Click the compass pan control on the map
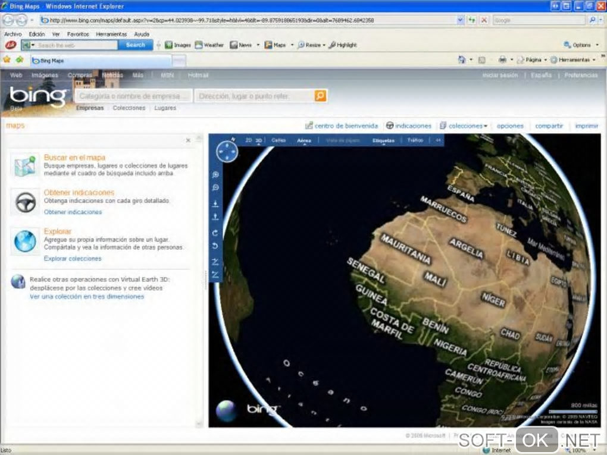 point(227,151)
